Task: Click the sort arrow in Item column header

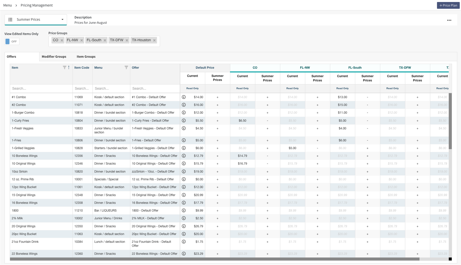Action: pyautogui.click(x=69, y=68)
